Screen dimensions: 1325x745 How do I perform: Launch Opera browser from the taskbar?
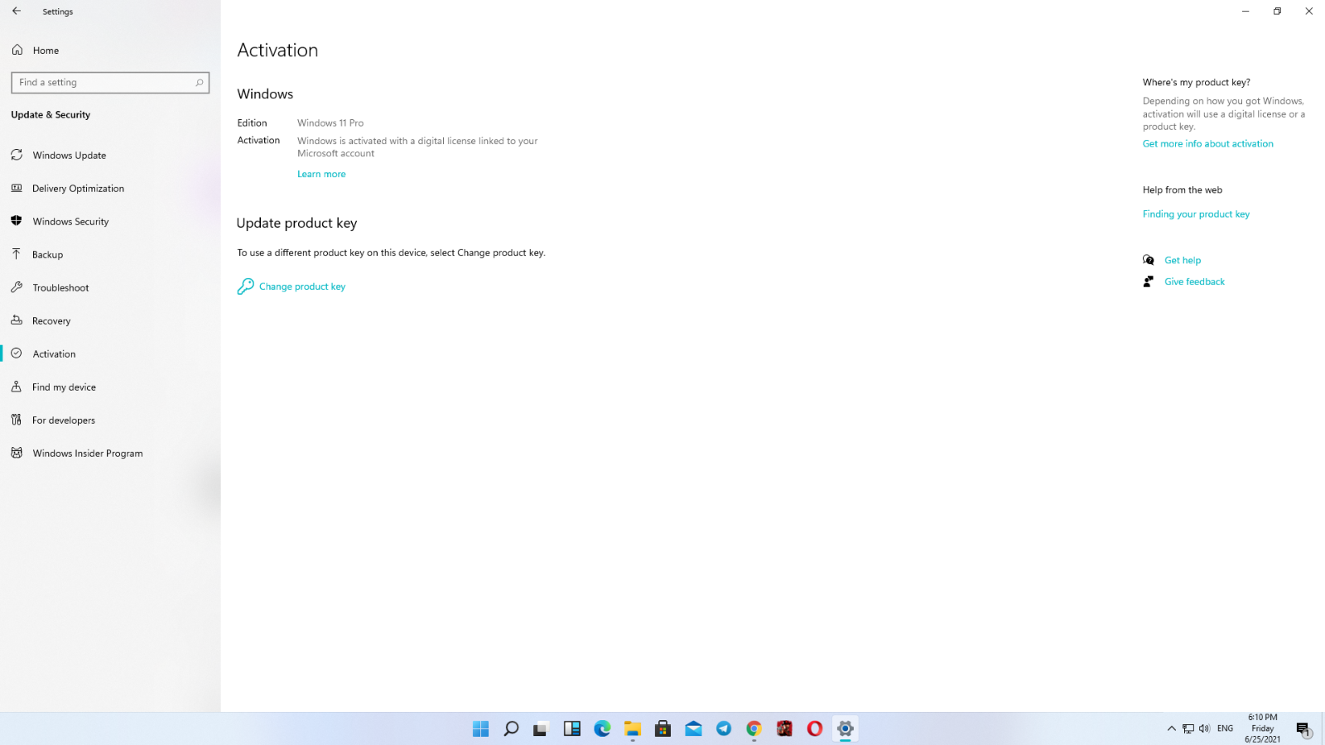tap(815, 728)
